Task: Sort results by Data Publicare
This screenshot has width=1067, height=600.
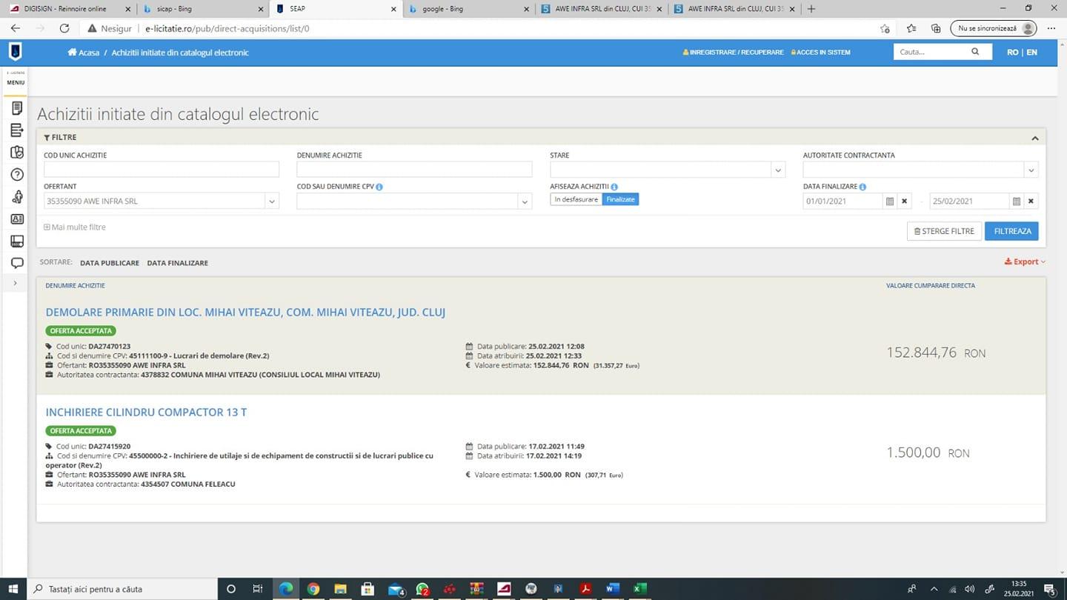Action: pos(110,263)
